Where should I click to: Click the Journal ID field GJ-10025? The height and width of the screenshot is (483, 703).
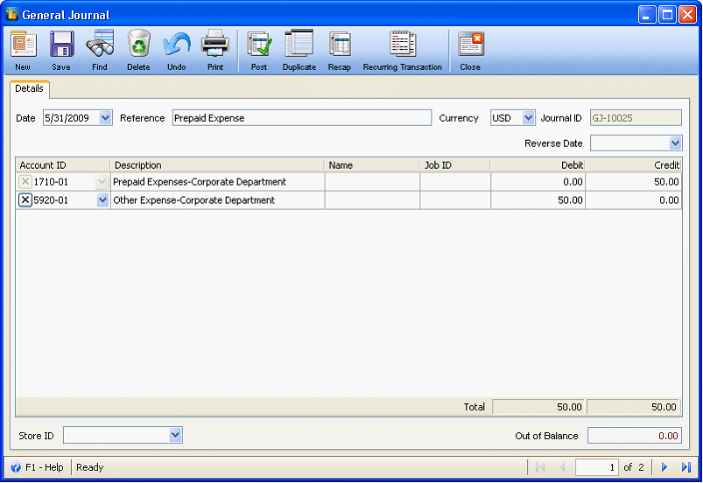(x=636, y=118)
